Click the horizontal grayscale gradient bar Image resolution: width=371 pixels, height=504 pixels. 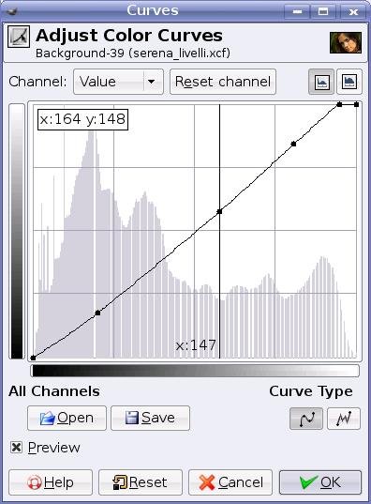[x=195, y=371]
